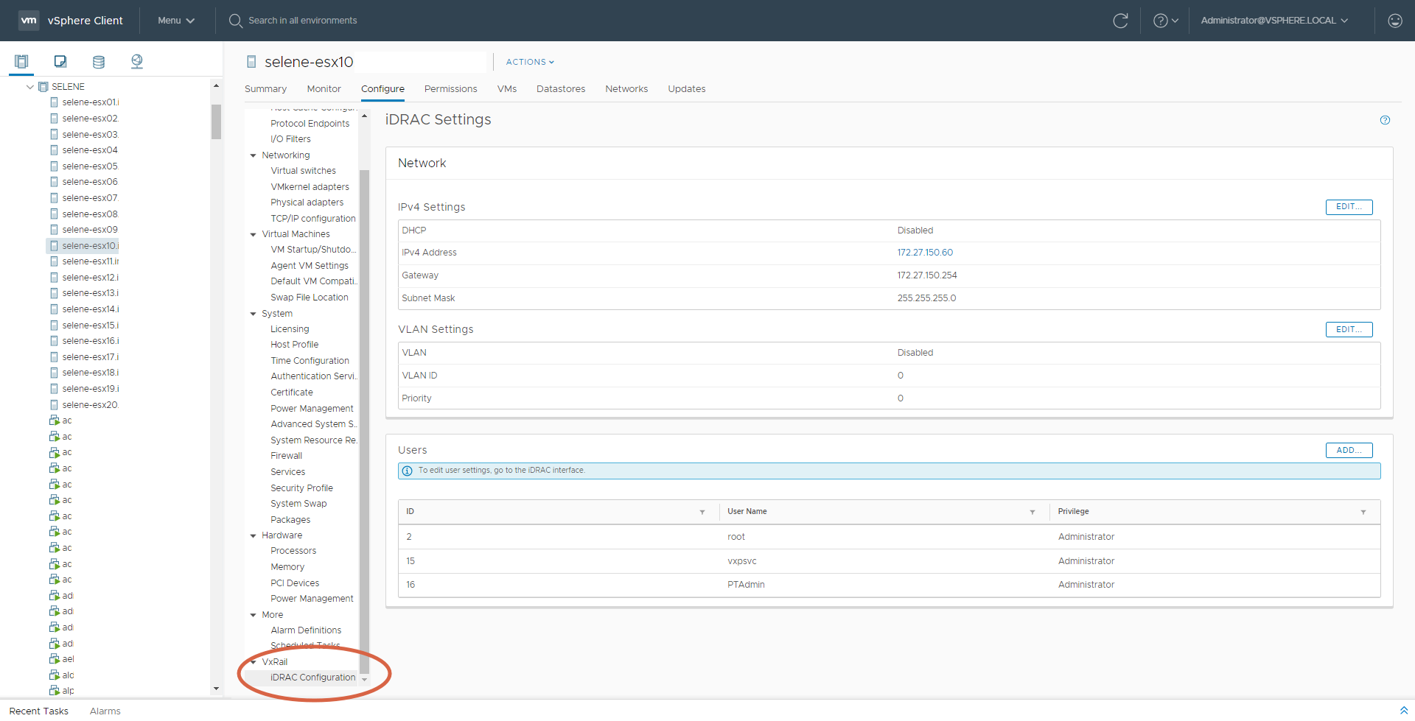The height and width of the screenshot is (721, 1415).
Task: Open the Storage inventory view icon
Action: point(99,62)
